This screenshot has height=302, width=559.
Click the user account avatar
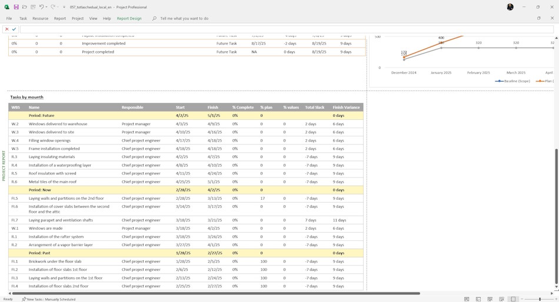point(510,7)
